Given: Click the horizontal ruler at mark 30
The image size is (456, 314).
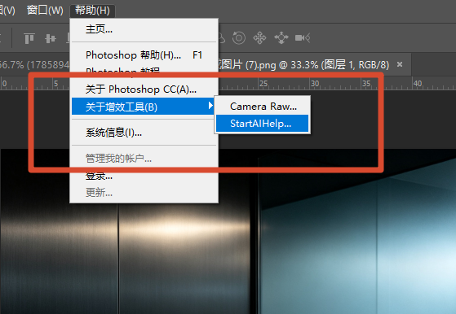Looking at the screenshot, I should click(x=315, y=84).
